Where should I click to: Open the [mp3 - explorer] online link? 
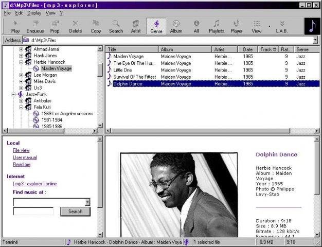coord(35,184)
